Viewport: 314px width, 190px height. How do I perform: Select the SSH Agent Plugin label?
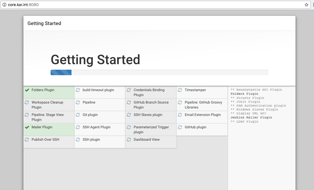click(97, 127)
